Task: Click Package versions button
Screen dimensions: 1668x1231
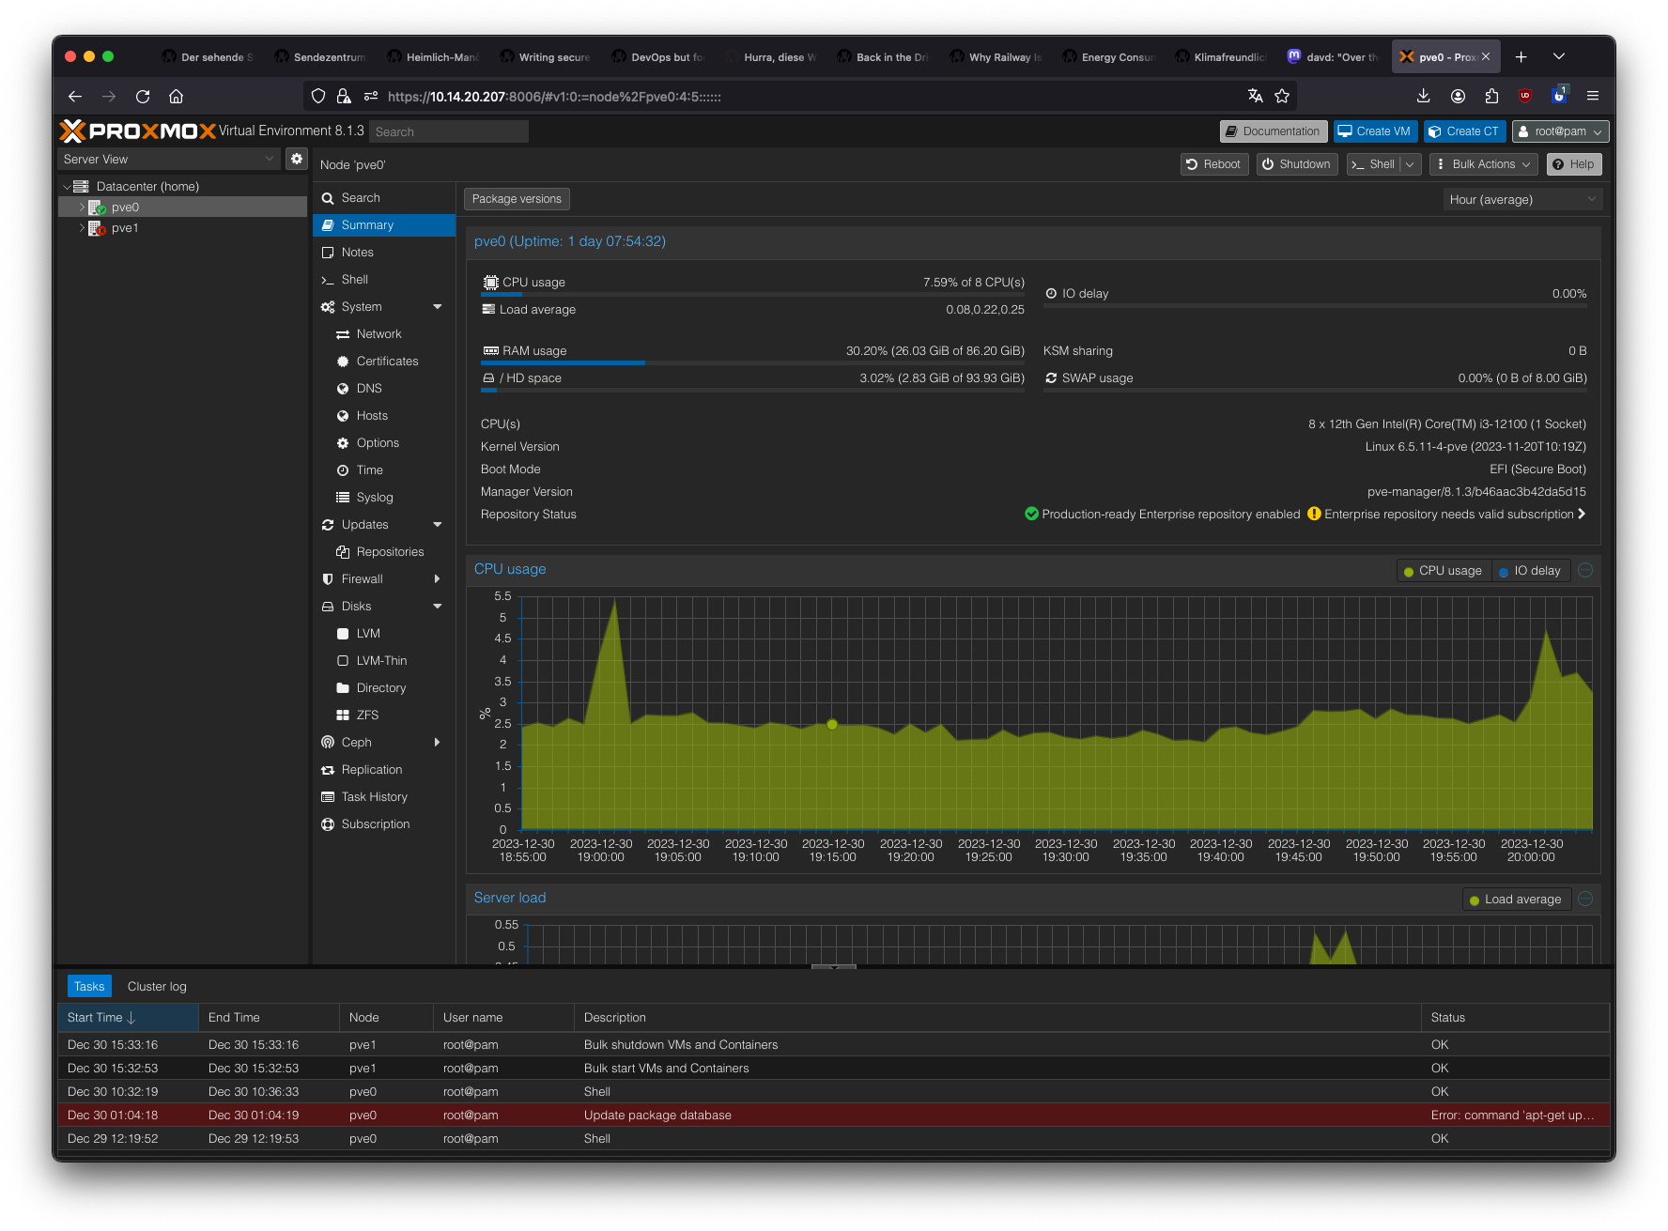Action: click(x=517, y=199)
